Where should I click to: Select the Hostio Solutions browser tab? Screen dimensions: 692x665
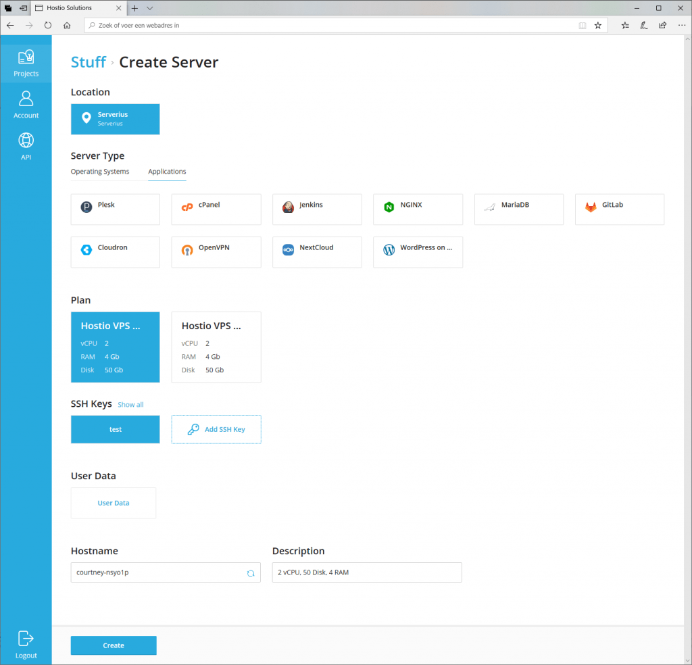coord(78,8)
